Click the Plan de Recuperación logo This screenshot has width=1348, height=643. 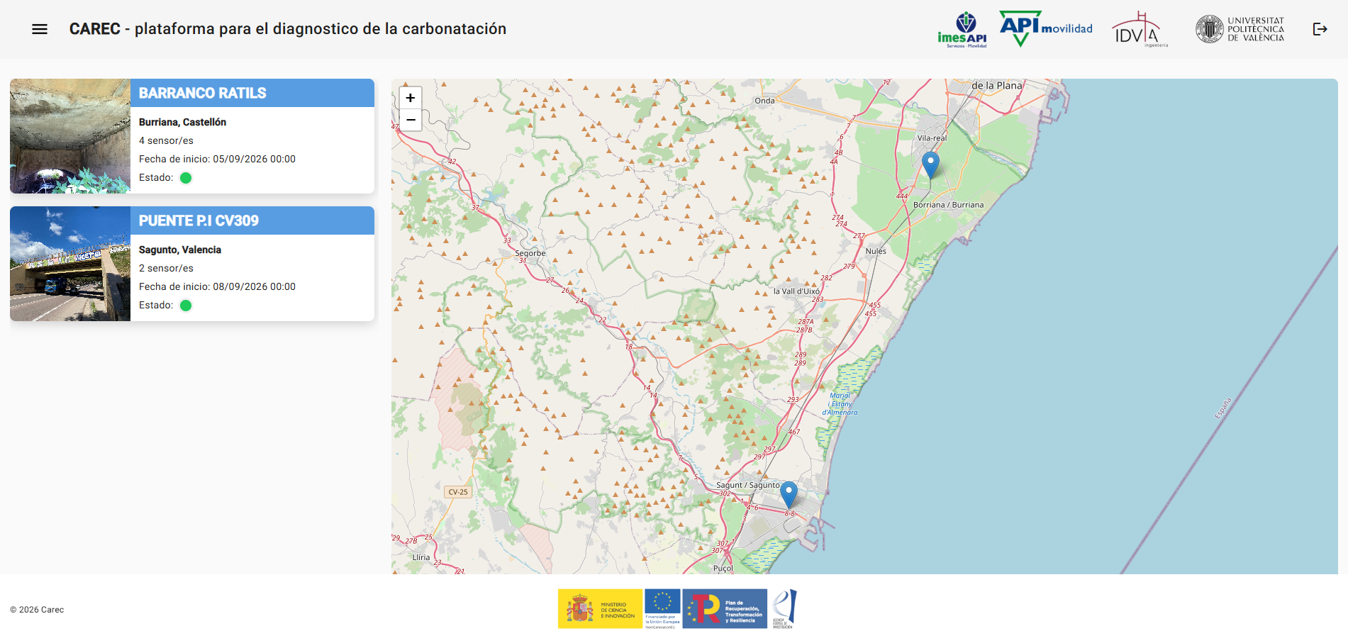click(x=725, y=609)
